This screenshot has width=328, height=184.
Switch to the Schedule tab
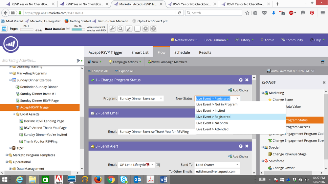tap(182, 53)
